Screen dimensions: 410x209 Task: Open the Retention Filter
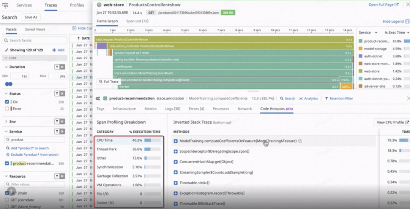[339, 98]
